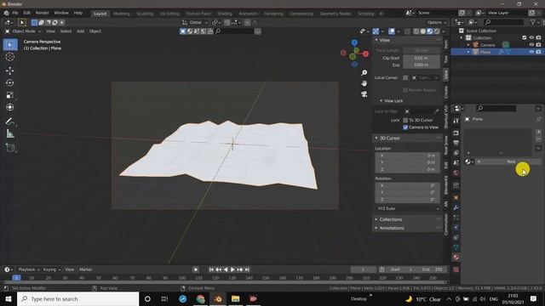545x306 pixels.
Task: Open the Render menu
Action: 42,14
